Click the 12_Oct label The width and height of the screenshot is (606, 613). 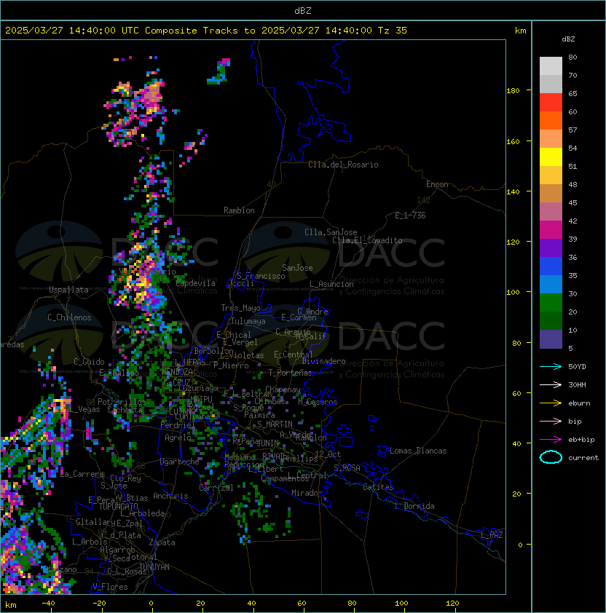[328, 454]
